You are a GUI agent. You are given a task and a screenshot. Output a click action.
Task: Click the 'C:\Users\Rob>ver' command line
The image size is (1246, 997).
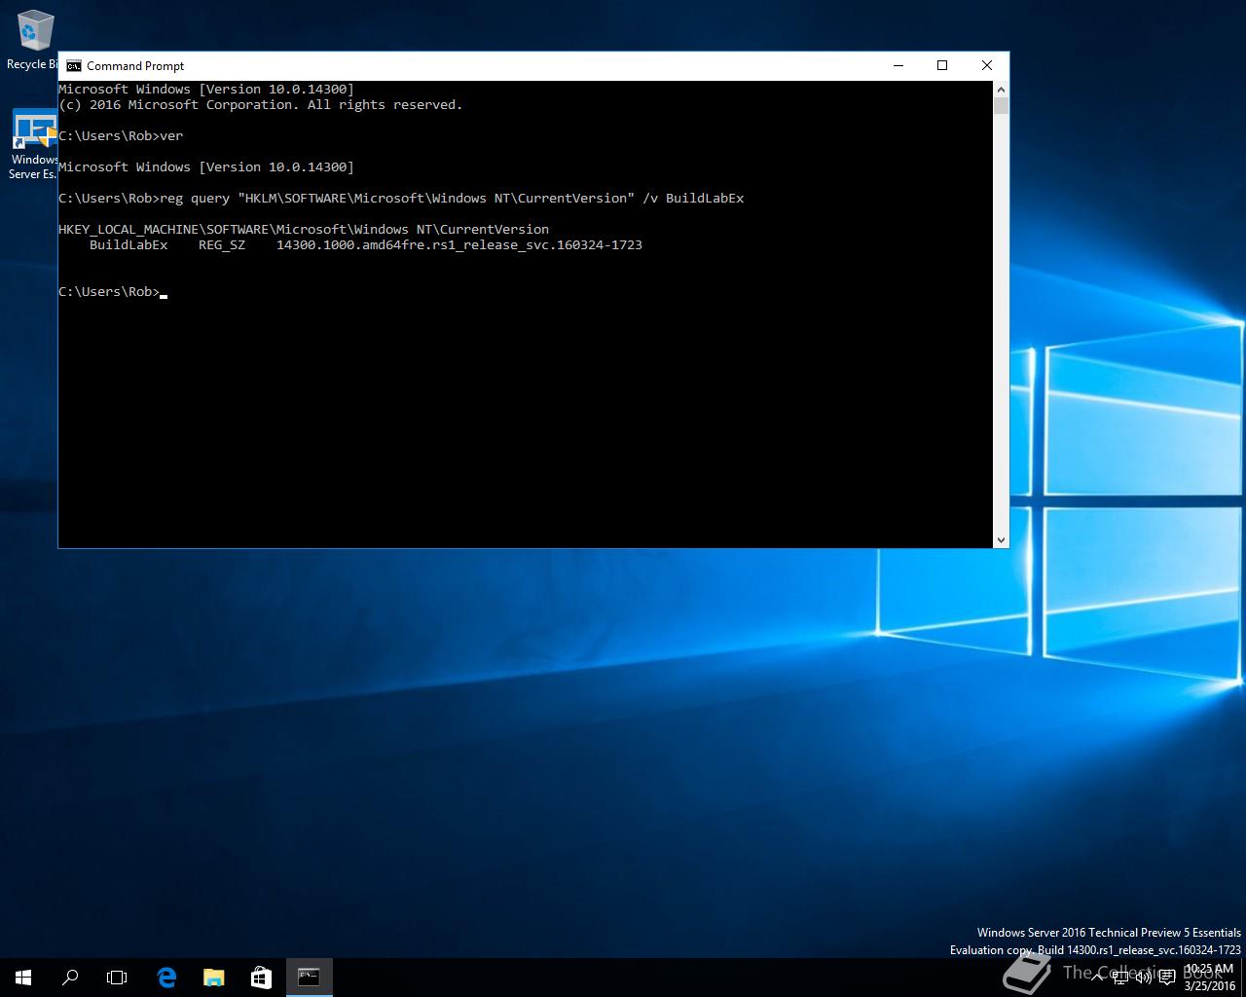[121, 135]
